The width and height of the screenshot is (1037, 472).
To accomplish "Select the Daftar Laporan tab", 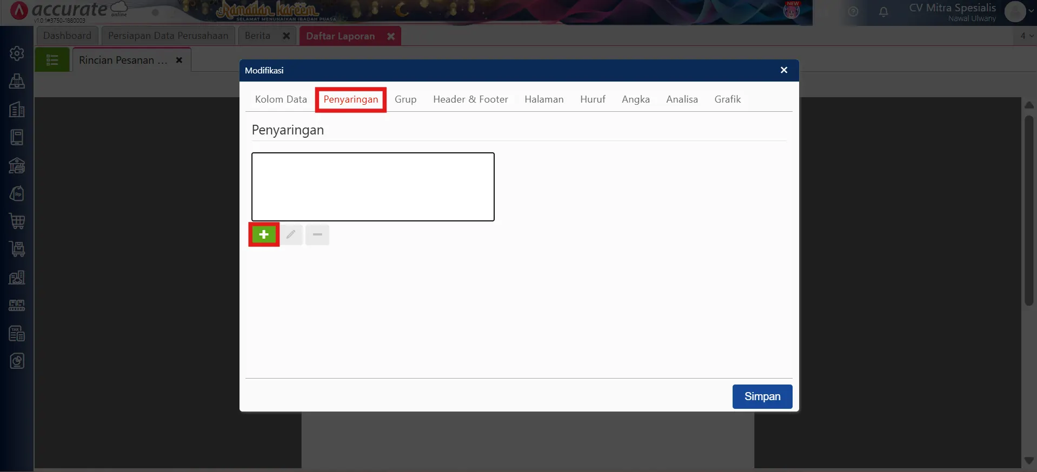I will [x=340, y=36].
